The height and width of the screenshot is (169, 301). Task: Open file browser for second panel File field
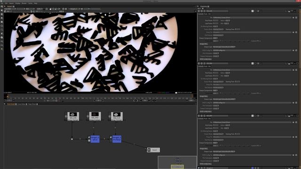(293, 70)
